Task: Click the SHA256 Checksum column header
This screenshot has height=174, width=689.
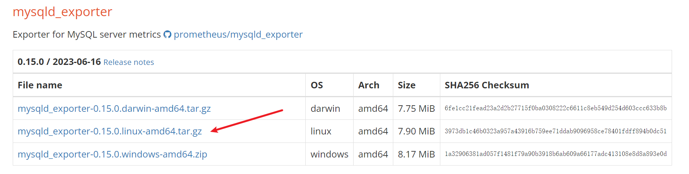Action: [487, 85]
